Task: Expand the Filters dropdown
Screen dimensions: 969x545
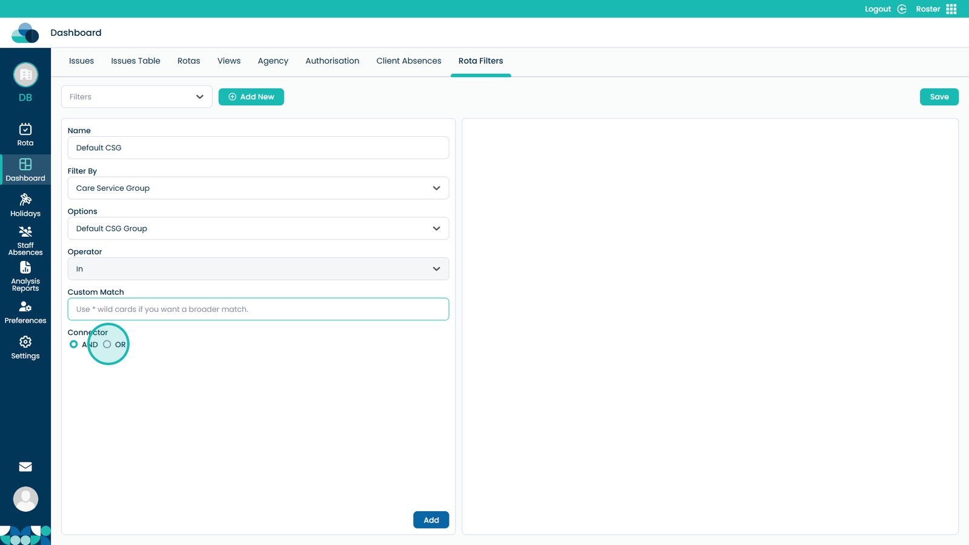Action: coord(136,97)
